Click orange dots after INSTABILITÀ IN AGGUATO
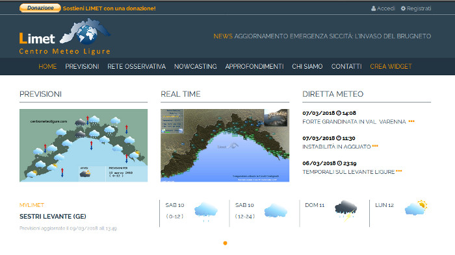This screenshot has height=255, width=455. tap(375, 146)
